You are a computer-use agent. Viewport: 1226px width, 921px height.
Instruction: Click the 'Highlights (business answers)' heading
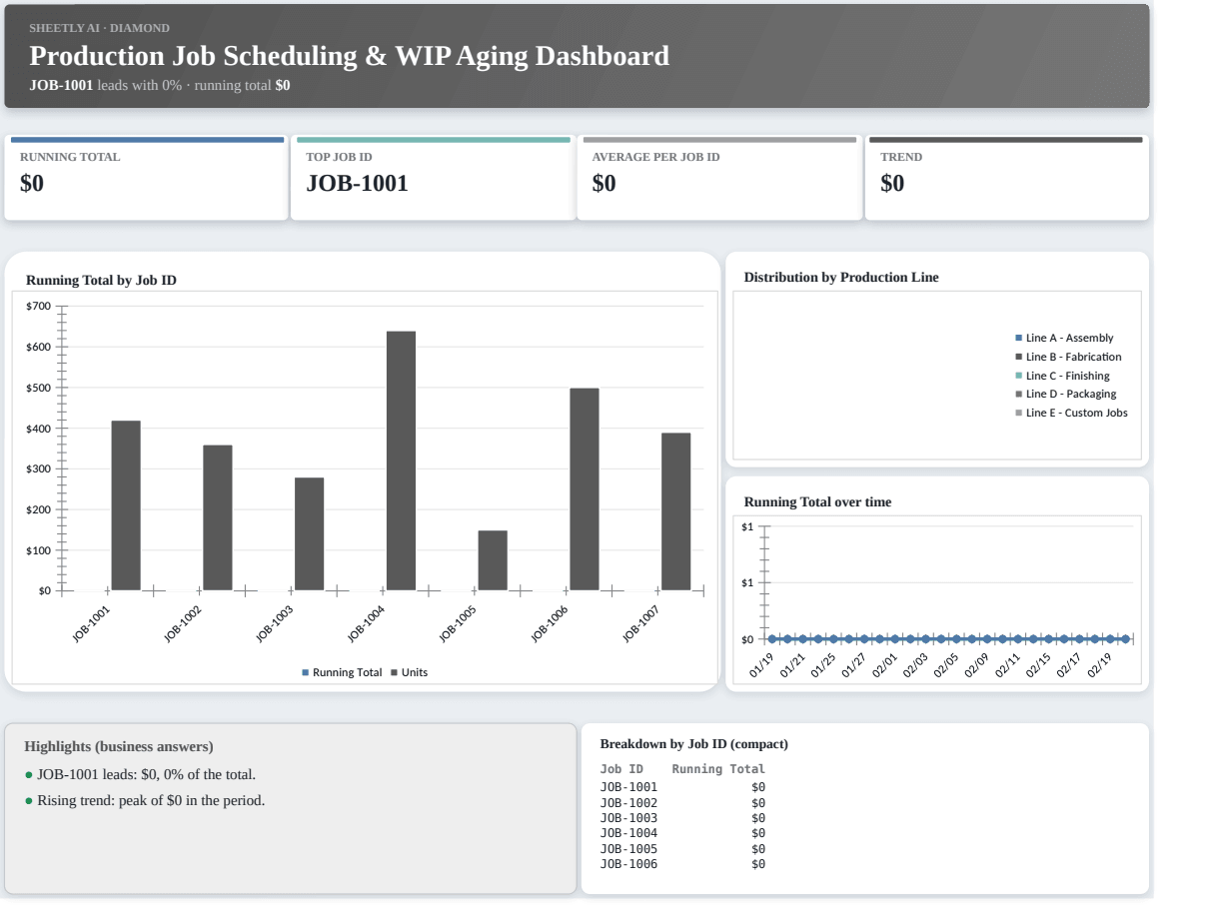[118, 746]
